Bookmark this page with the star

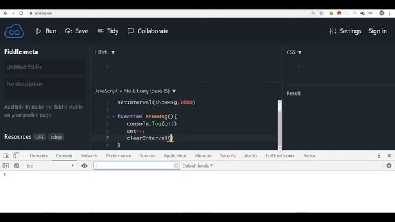tap(321, 13)
